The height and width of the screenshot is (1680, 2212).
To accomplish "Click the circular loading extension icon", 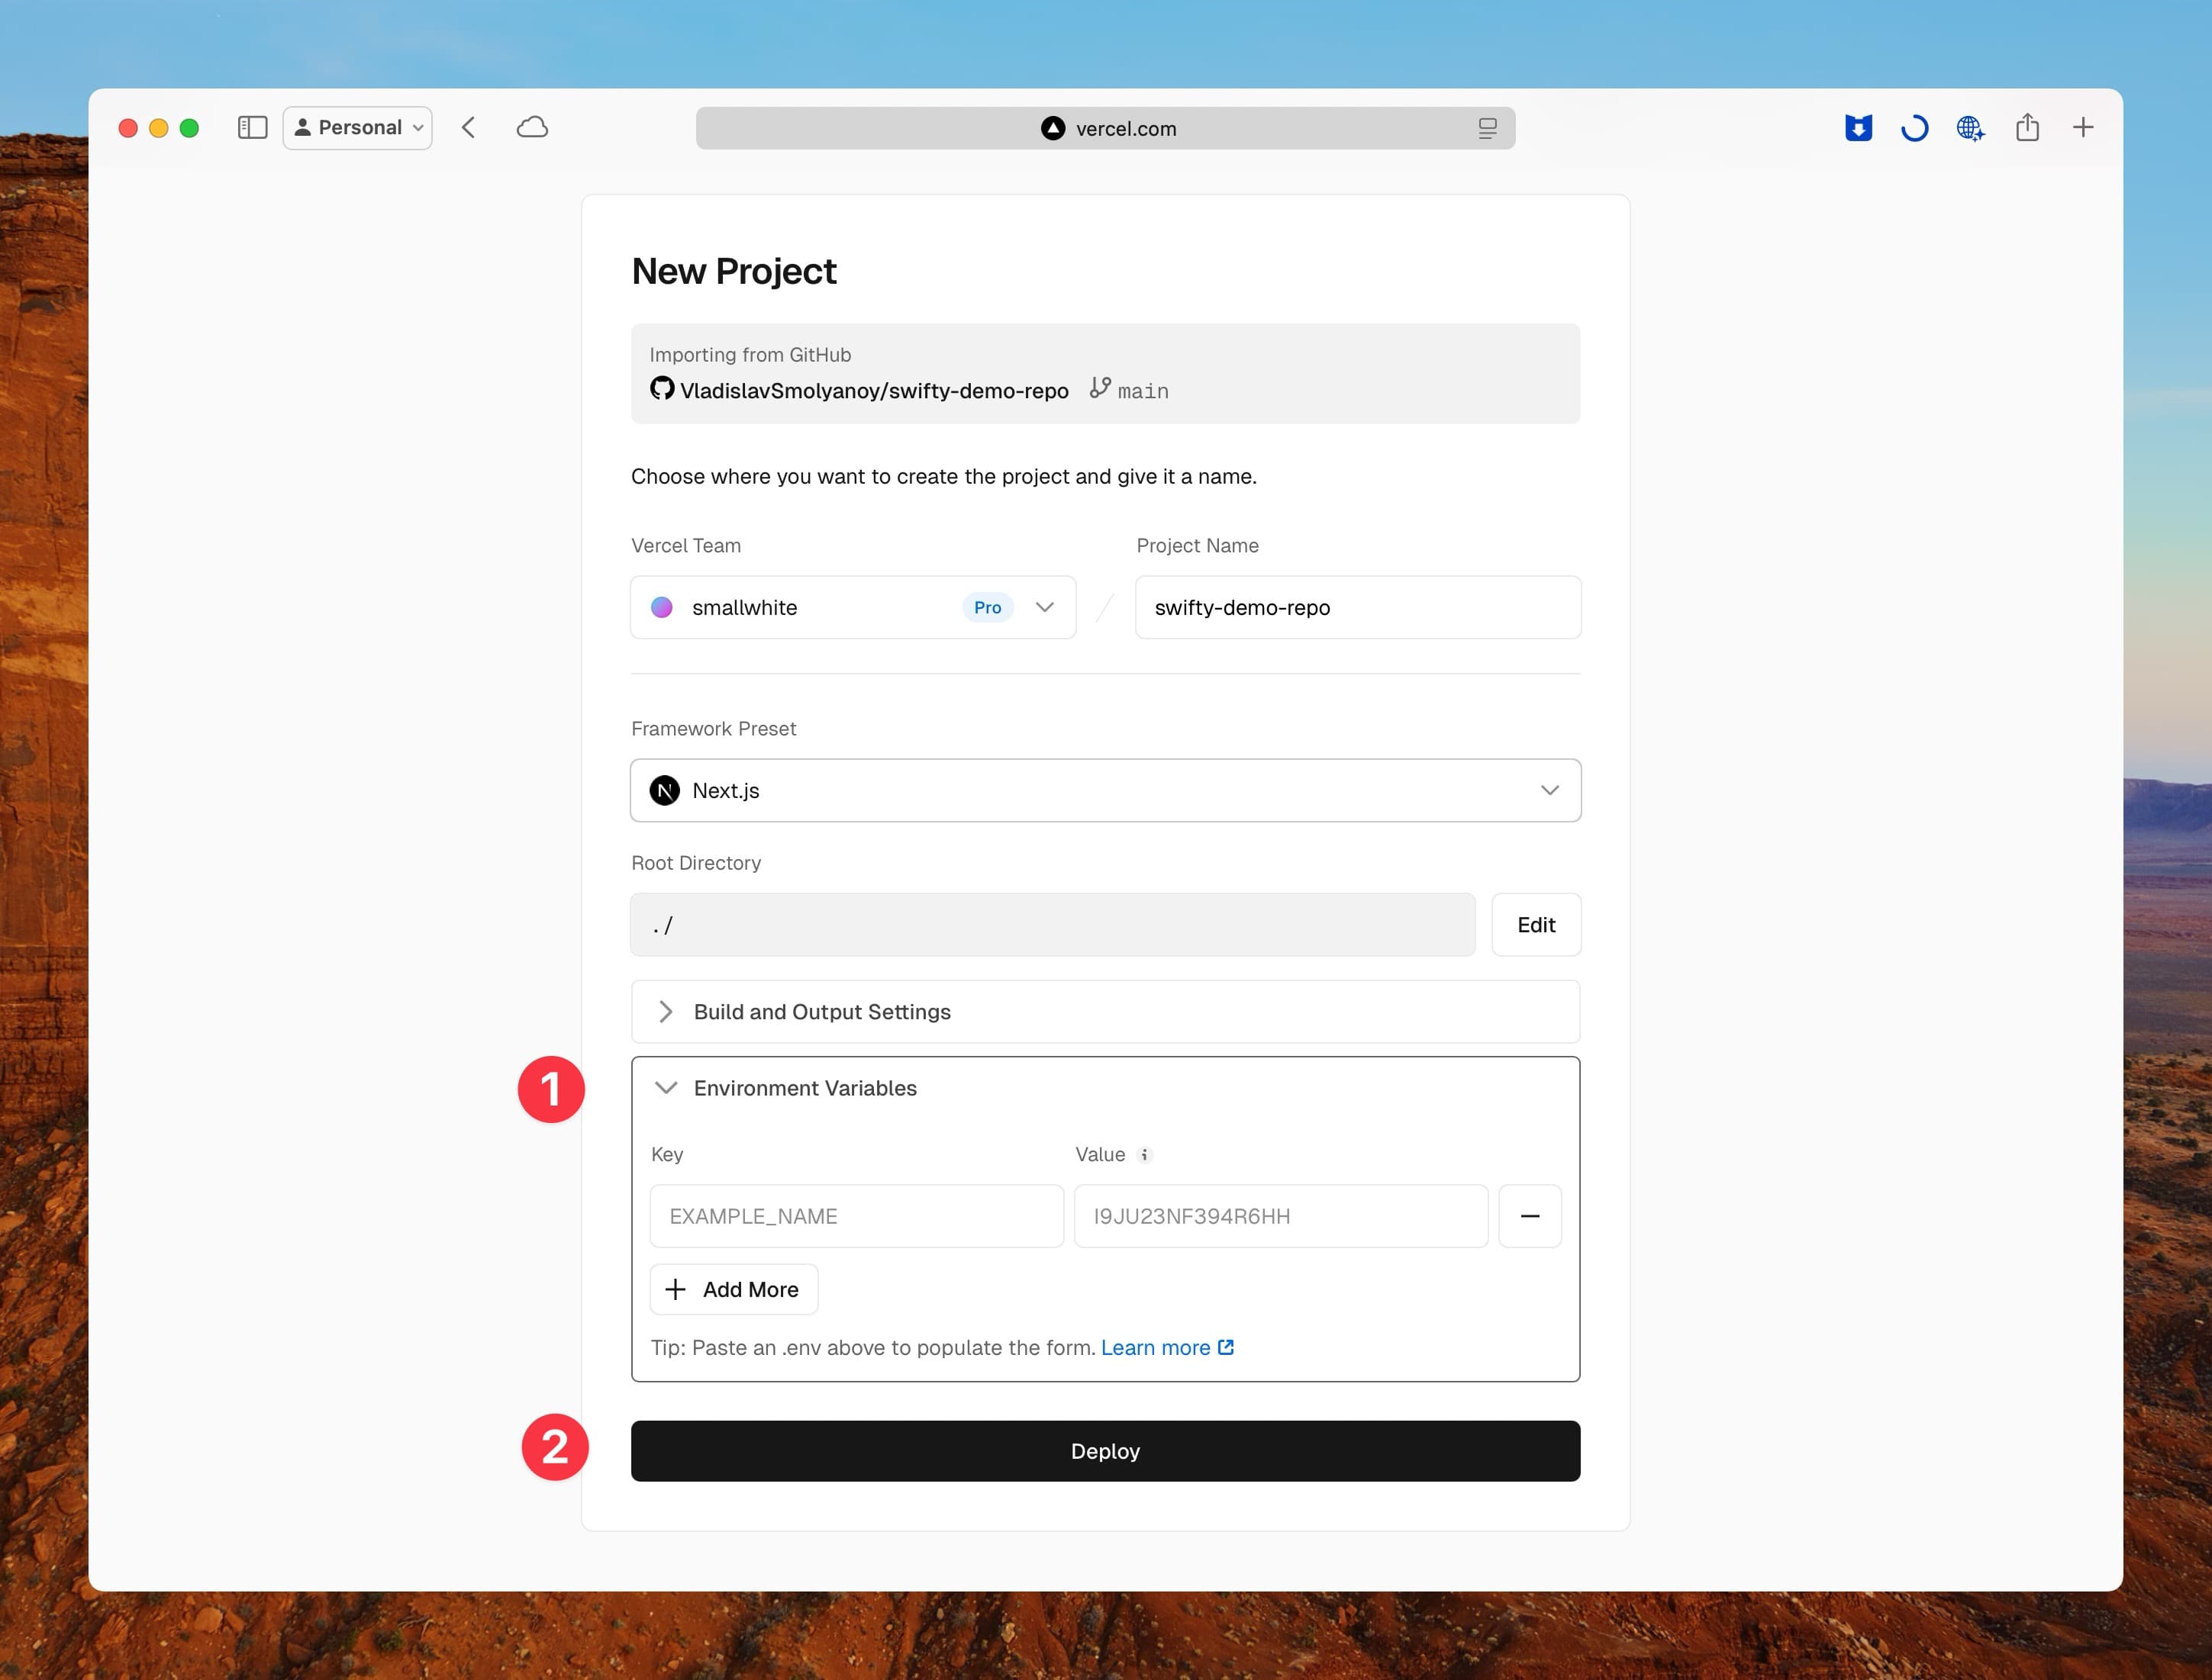I will (x=1915, y=128).
